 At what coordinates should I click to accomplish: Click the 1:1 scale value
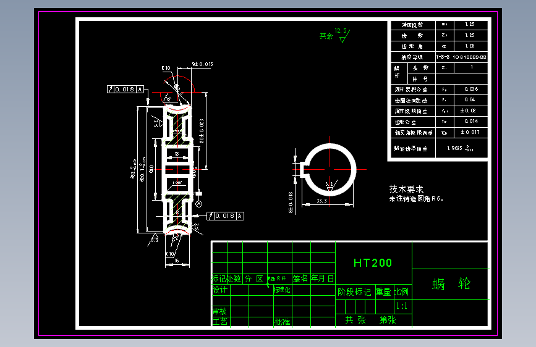pyautogui.click(x=402, y=306)
